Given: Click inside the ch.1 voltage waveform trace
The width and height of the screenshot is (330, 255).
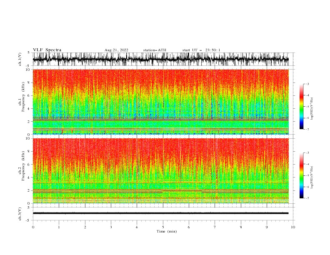Looking at the screenshot, I should 161,59.
